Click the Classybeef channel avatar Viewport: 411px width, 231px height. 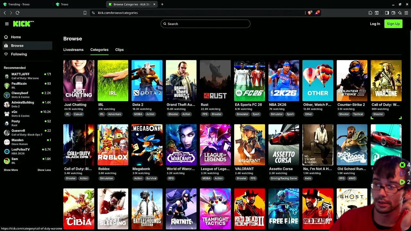pyautogui.click(x=7, y=95)
